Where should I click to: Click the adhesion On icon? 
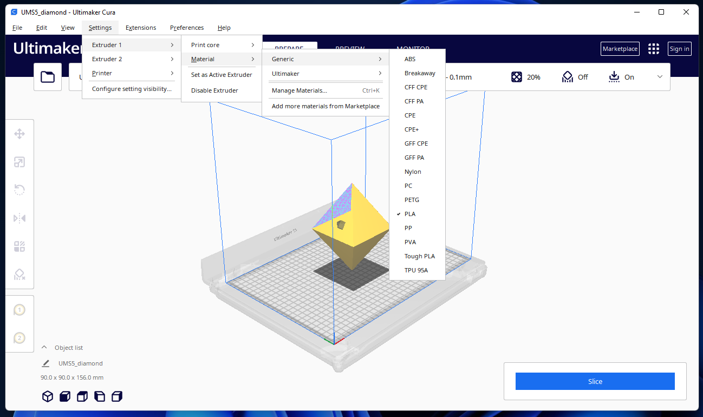pyautogui.click(x=614, y=77)
